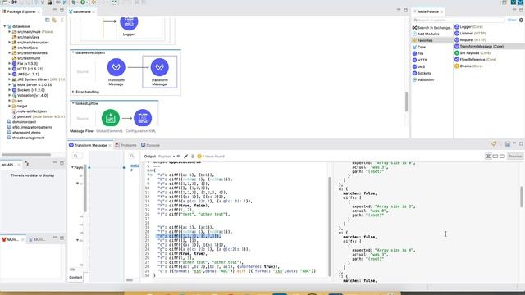Click into Search in palette field
Screen dimensions: 525x295
point(458,20)
